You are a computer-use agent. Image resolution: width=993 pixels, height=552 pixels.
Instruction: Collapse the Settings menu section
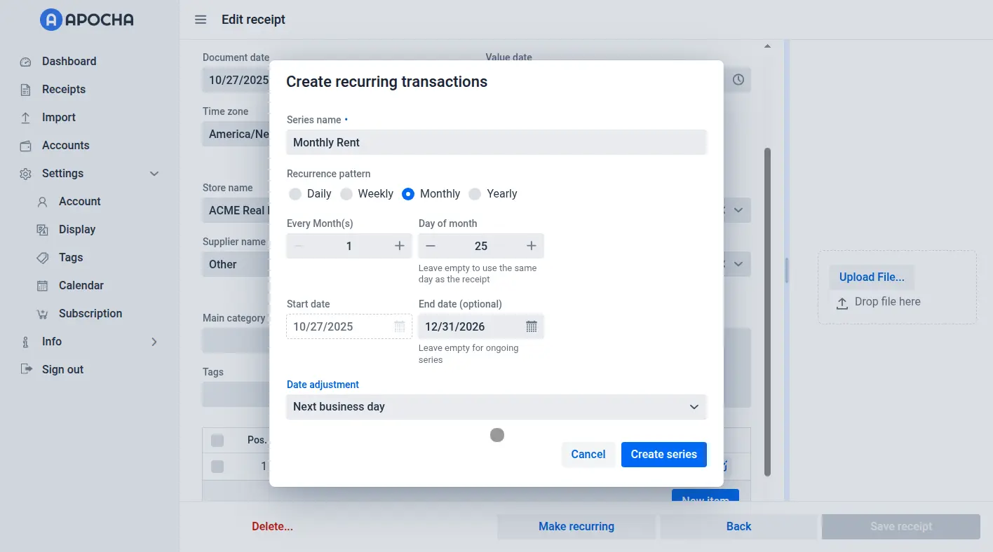point(154,174)
